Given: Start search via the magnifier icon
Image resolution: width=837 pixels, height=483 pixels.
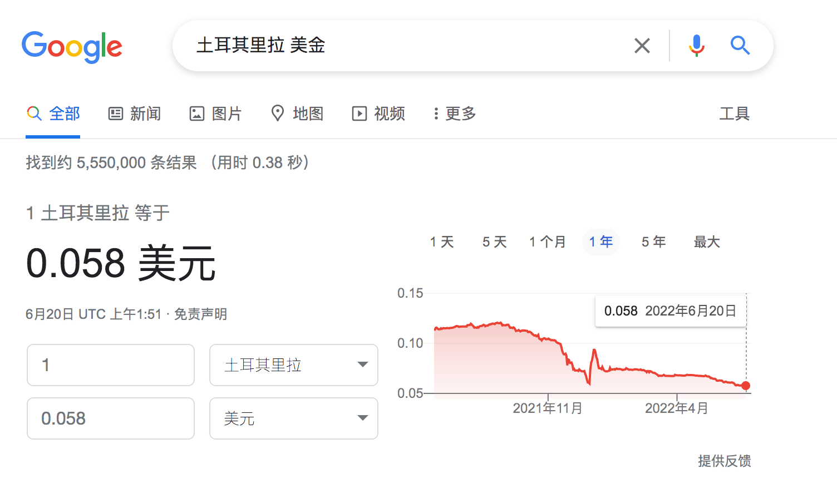Looking at the screenshot, I should click(x=740, y=46).
